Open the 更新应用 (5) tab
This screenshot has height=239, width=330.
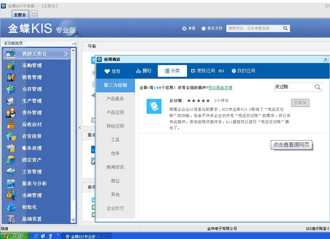coord(207,71)
